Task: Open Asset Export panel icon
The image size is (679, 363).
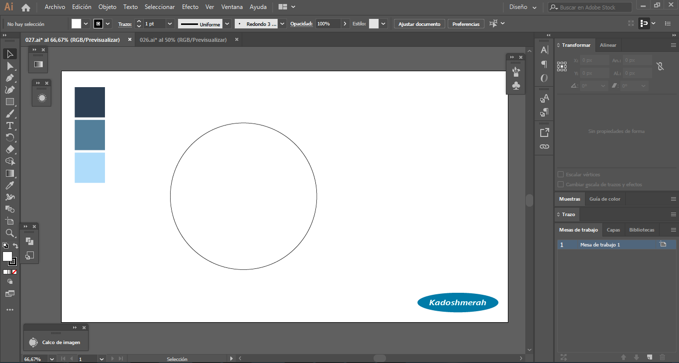Action: point(544,132)
